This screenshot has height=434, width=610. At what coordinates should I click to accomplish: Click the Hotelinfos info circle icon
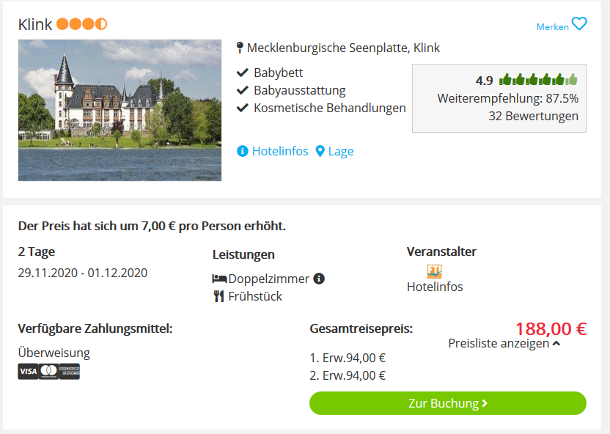coord(243,151)
